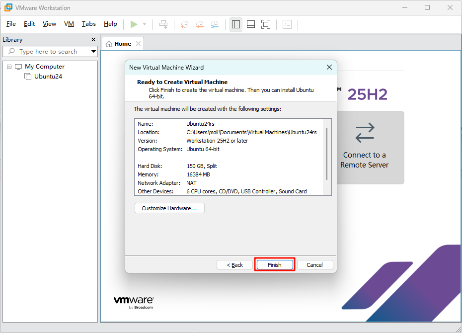The height and width of the screenshot is (333, 462).
Task: Open the Tabs menu
Action: pyautogui.click(x=89, y=24)
